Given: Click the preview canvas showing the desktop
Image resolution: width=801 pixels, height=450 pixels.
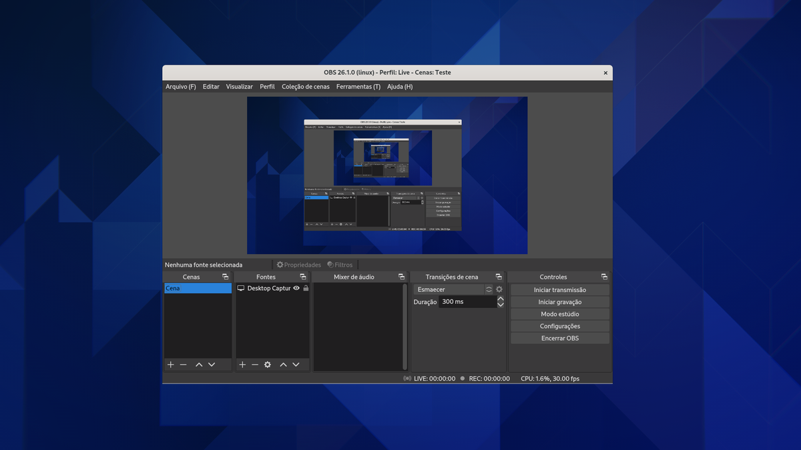Looking at the screenshot, I should (x=387, y=175).
